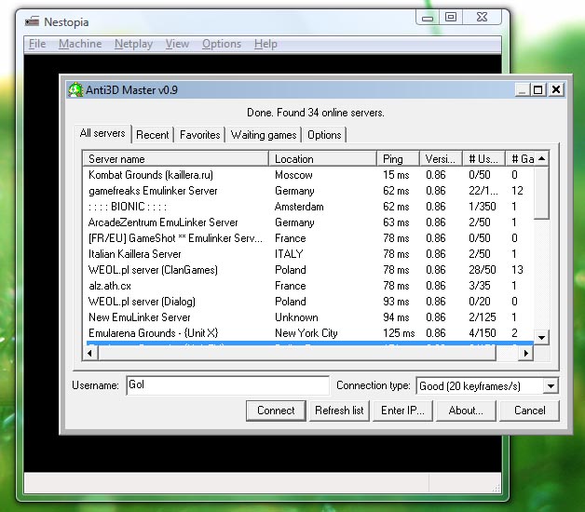Sort by Server name column header
Viewport: 585px width, 512px height.
tap(175, 159)
